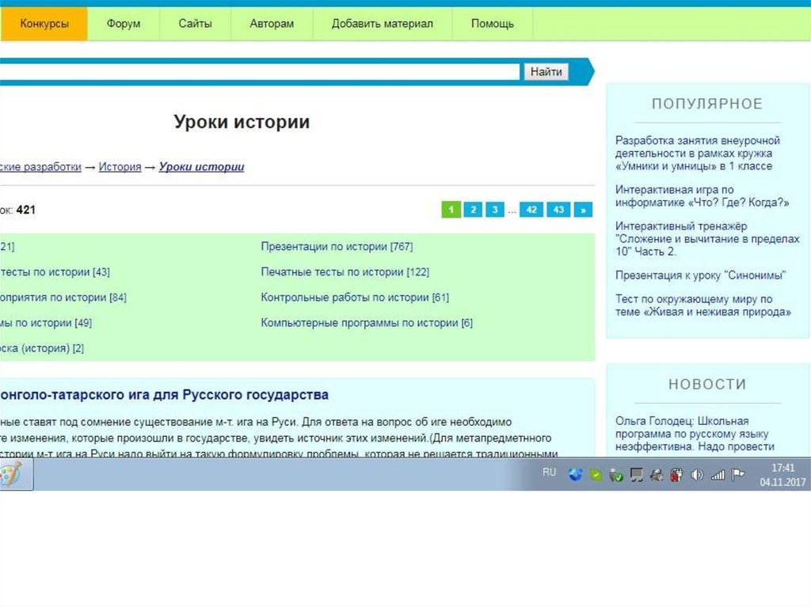Go to page 2 of the results
811x607 pixels.
tap(472, 210)
